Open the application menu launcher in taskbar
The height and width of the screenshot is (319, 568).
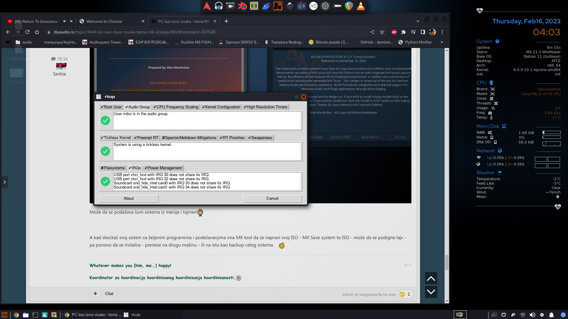4,315
